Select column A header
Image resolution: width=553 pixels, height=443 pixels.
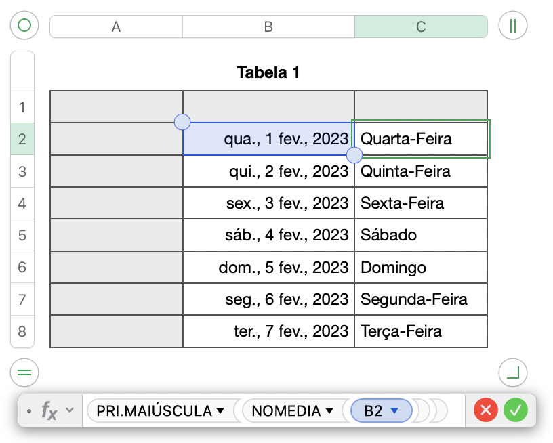116,26
